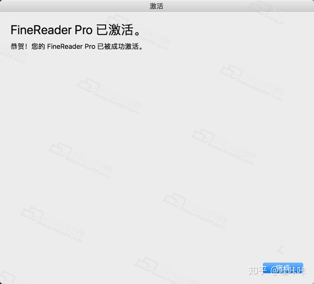Screen dimensions: 314x284
Task: Click the text "恭贺！您的 FineReader Pro 已被成功激活。"
Action: [x=77, y=46]
